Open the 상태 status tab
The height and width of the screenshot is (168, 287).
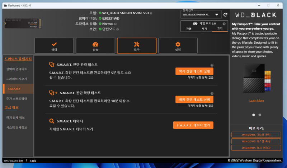54,46
